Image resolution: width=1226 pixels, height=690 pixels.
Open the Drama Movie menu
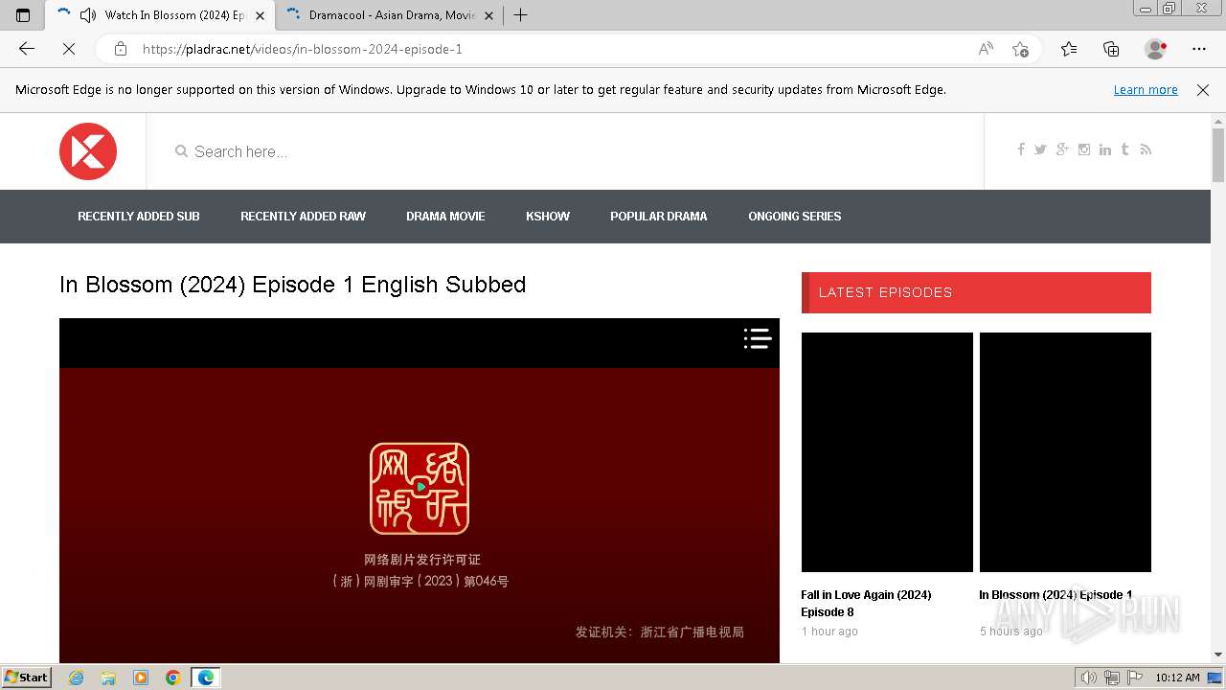click(x=445, y=217)
